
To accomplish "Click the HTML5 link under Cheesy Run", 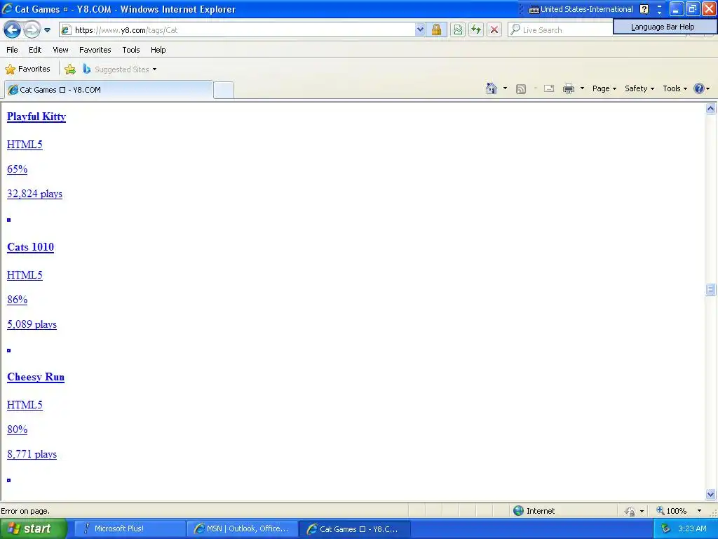I will pos(25,405).
